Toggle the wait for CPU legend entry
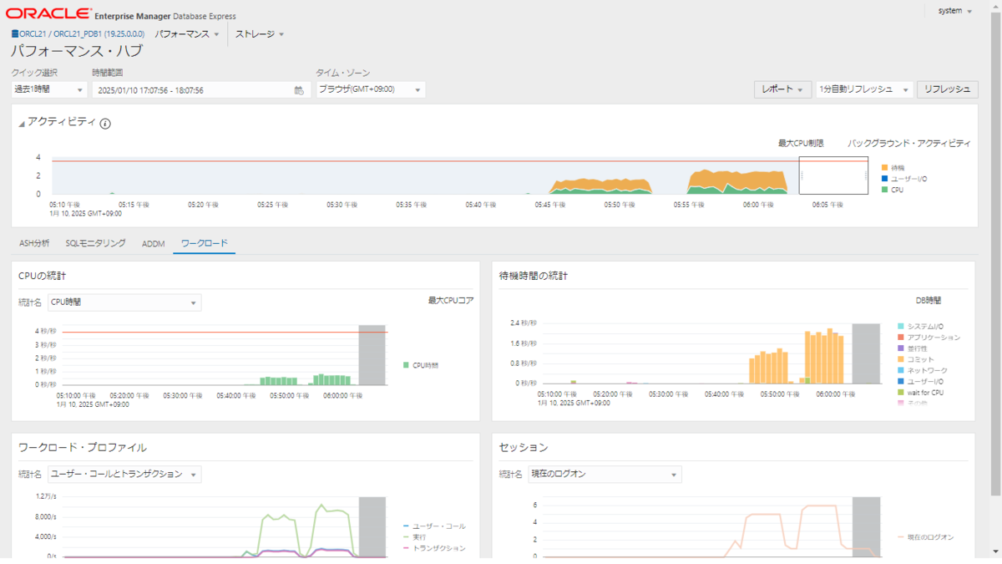 pyautogui.click(x=925, y=390)
